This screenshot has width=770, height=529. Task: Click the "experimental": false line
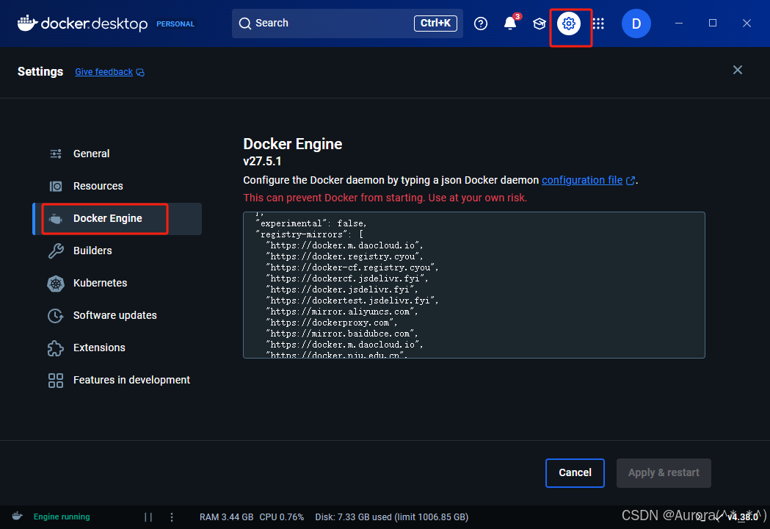coord(310,223)
